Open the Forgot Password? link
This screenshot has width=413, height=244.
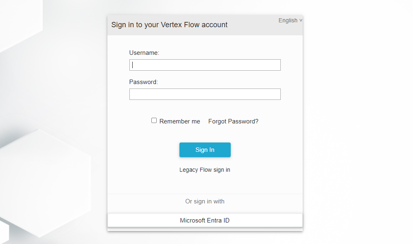[x=233, y=121]
